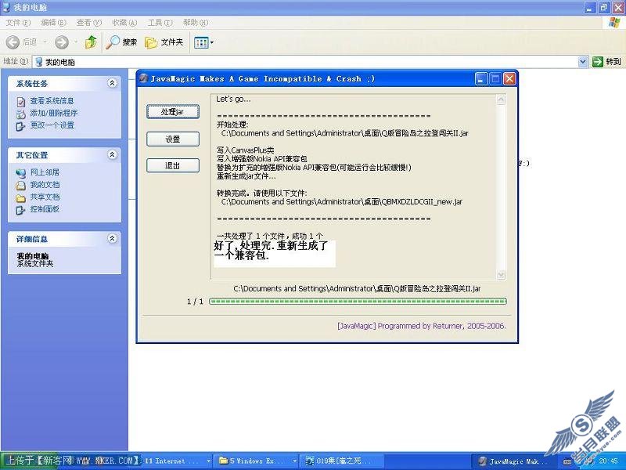The image size is (626, 470).
Task: Minimize the JavaMagic window
Action: pos(481,79)
